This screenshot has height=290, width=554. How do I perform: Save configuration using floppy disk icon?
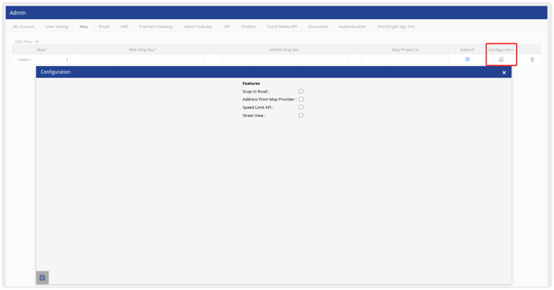43,278
